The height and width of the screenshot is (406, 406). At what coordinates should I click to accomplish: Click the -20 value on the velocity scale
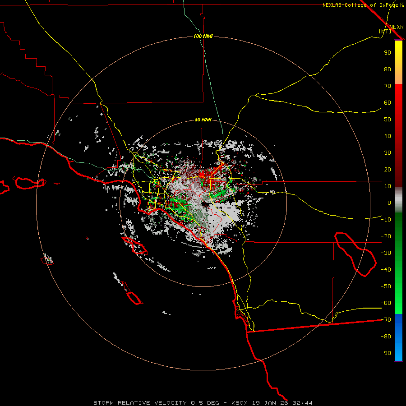click(x=386, y=236)
